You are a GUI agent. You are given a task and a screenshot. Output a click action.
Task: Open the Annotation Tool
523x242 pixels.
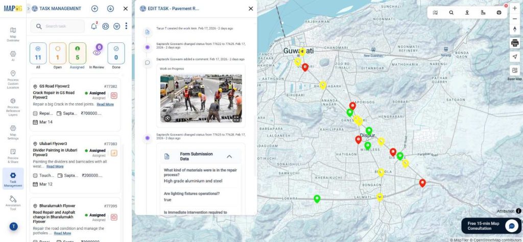point(13,203)
